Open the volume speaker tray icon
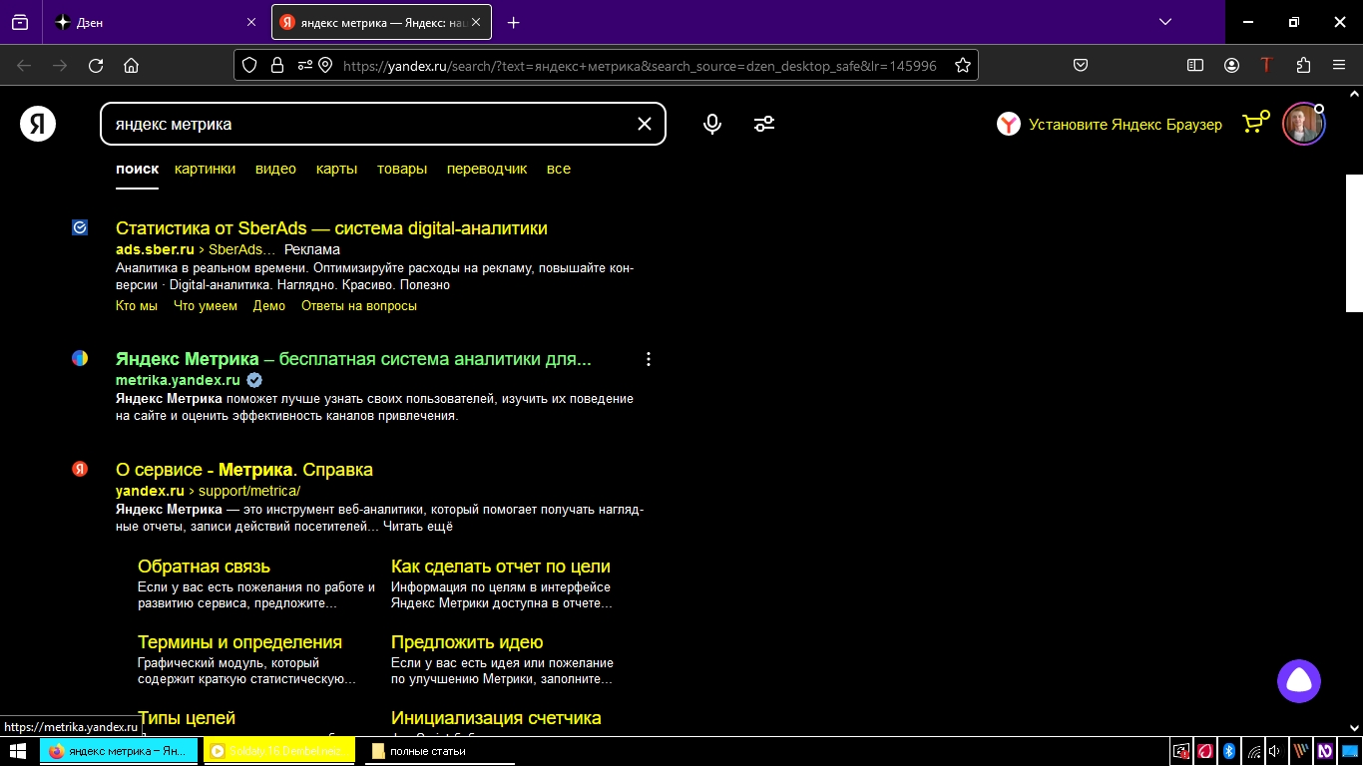Screen dimensions: 1363x766 (1275, 751)
